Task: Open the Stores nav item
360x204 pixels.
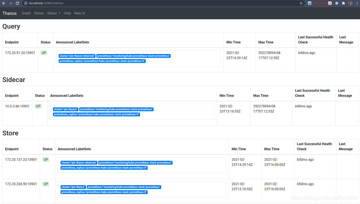Action: pos(39,13)
